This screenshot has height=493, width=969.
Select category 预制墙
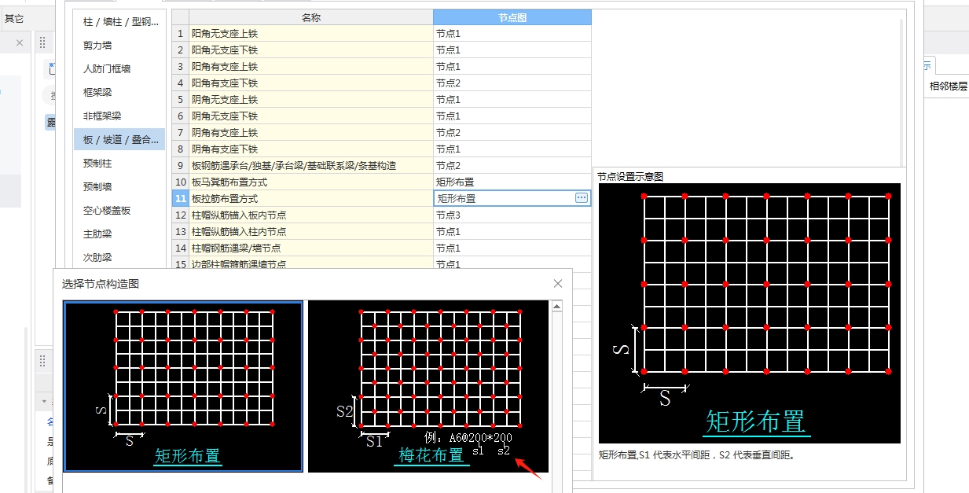coord(120,187)
